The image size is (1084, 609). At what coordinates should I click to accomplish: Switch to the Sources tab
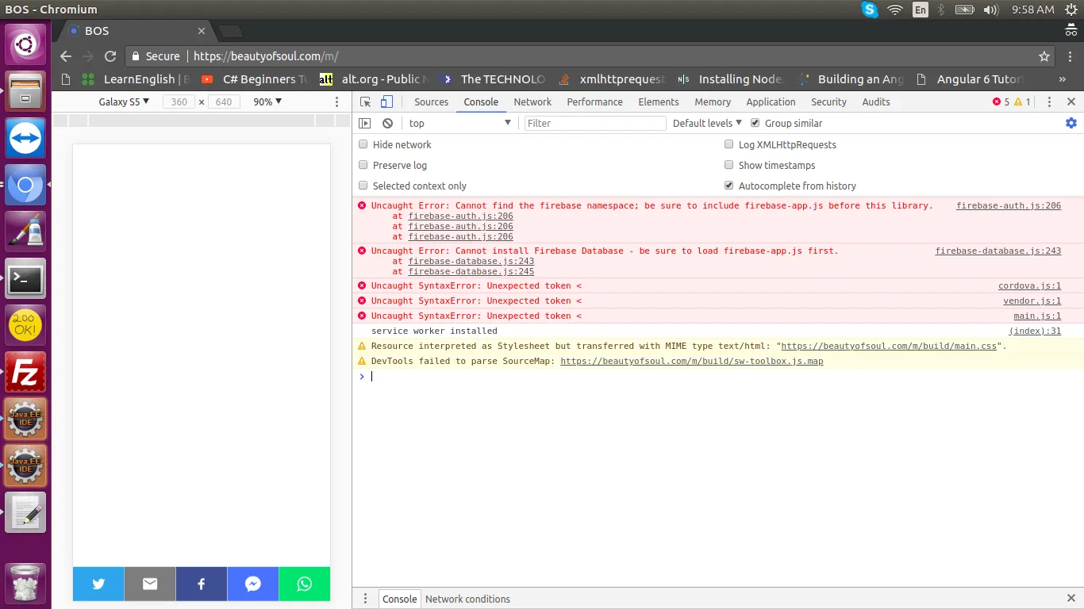tap(432, 102)
